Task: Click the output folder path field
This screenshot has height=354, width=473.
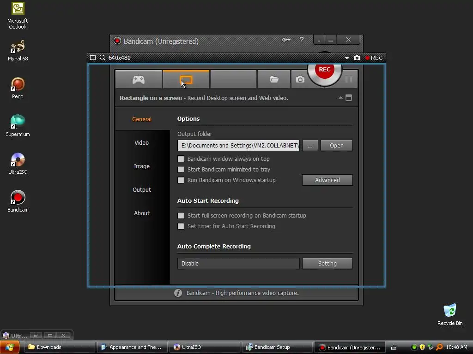Action: (238, 145)
